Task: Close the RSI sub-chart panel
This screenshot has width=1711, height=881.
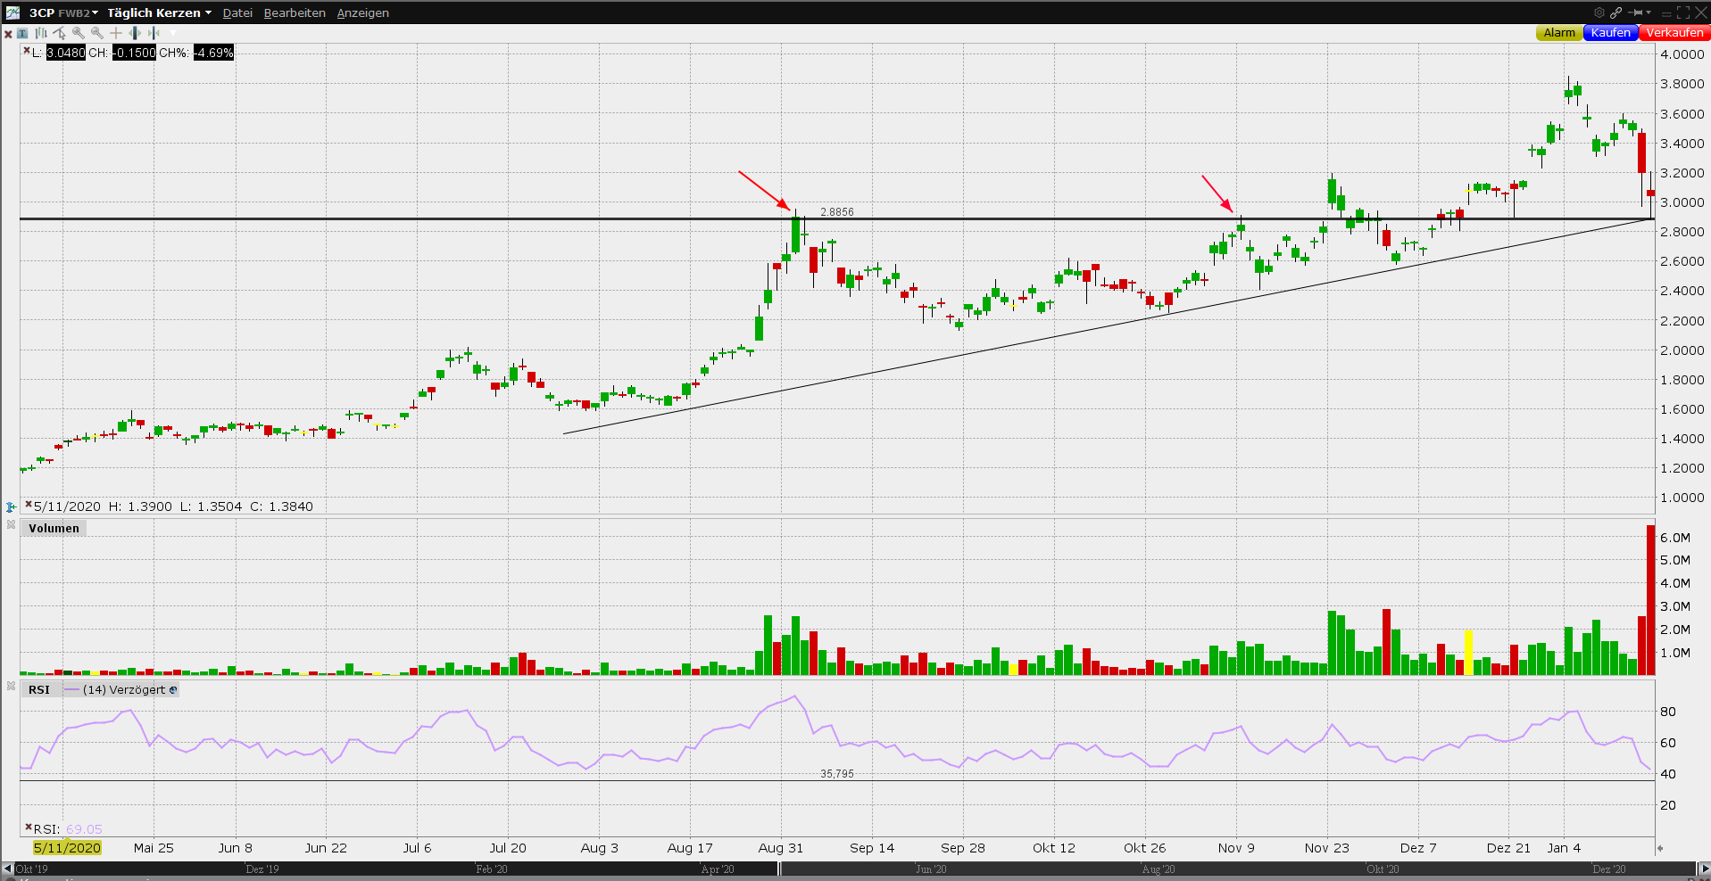Action: click(x=11, y=686)
